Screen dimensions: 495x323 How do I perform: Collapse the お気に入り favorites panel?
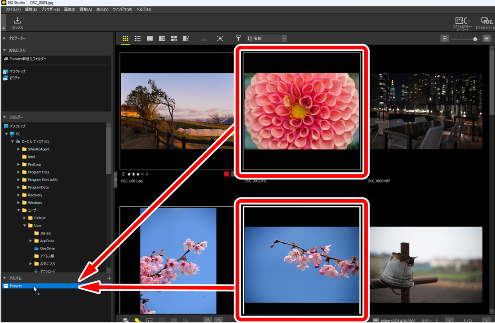(4, 50)
